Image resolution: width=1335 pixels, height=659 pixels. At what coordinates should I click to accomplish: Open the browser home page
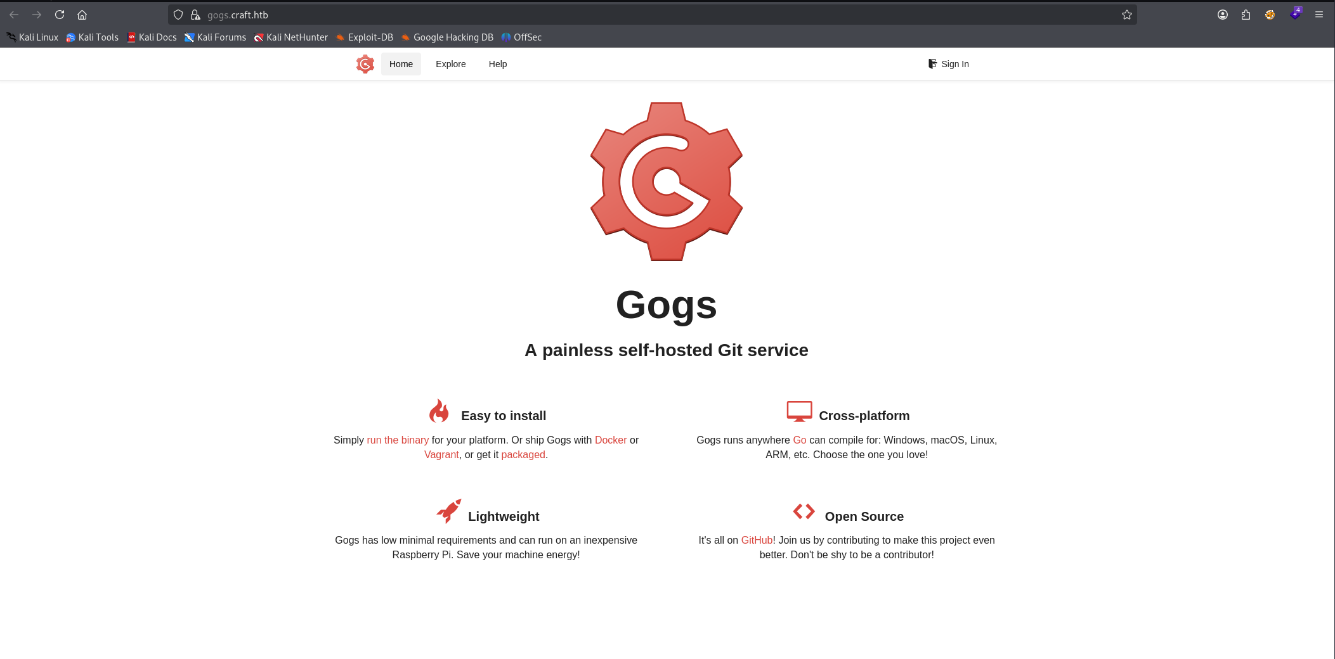click(x=82, y=15)
